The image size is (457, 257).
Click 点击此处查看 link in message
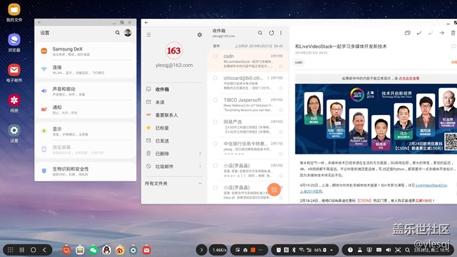409,79
